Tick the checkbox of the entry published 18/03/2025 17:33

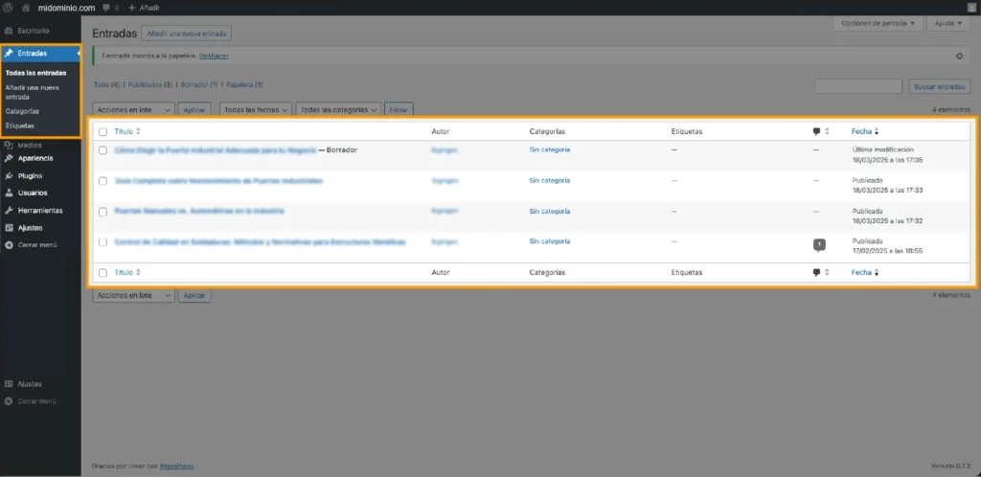pyautogui.click(x=103, y=181)
